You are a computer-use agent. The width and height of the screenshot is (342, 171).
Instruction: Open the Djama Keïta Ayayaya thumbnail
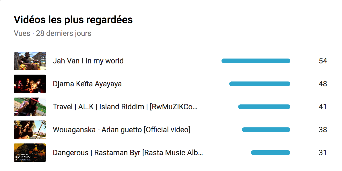(x=30, y=84)
